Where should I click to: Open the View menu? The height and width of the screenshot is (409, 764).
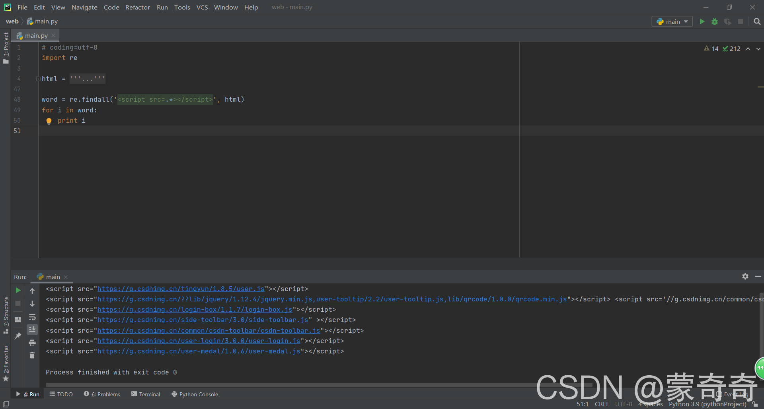pyautogui.click(x=58, y=7)
